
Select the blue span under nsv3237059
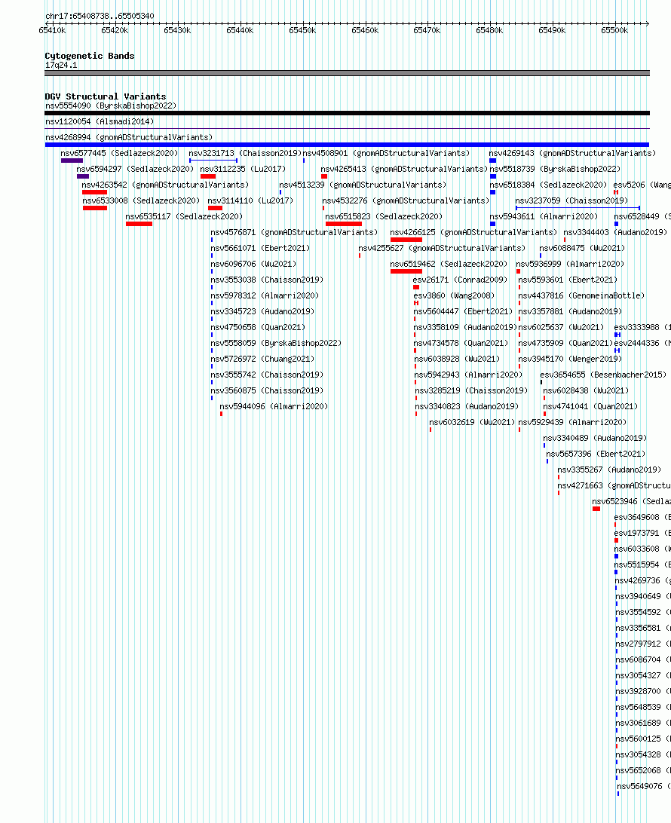(x=578, y=208)
